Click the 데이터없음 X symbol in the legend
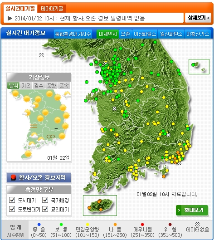Viewport: 214px width, 240px height. (x=197, y=224)
